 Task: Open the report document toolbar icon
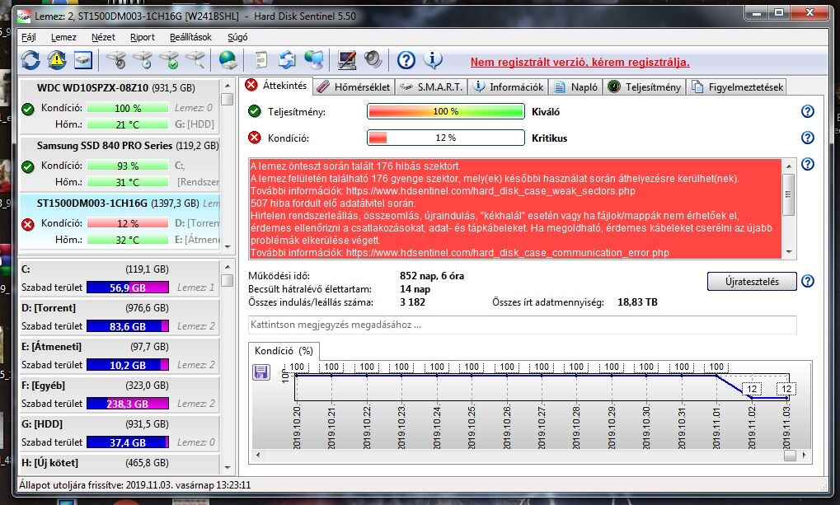coord(260,60)
